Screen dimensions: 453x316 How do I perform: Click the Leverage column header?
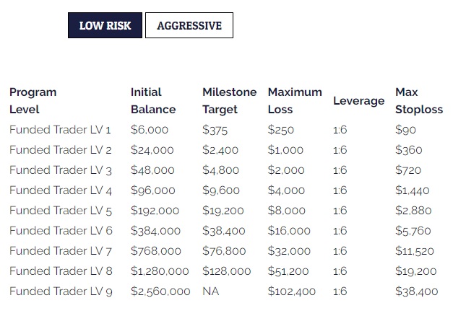click(358, 101)
